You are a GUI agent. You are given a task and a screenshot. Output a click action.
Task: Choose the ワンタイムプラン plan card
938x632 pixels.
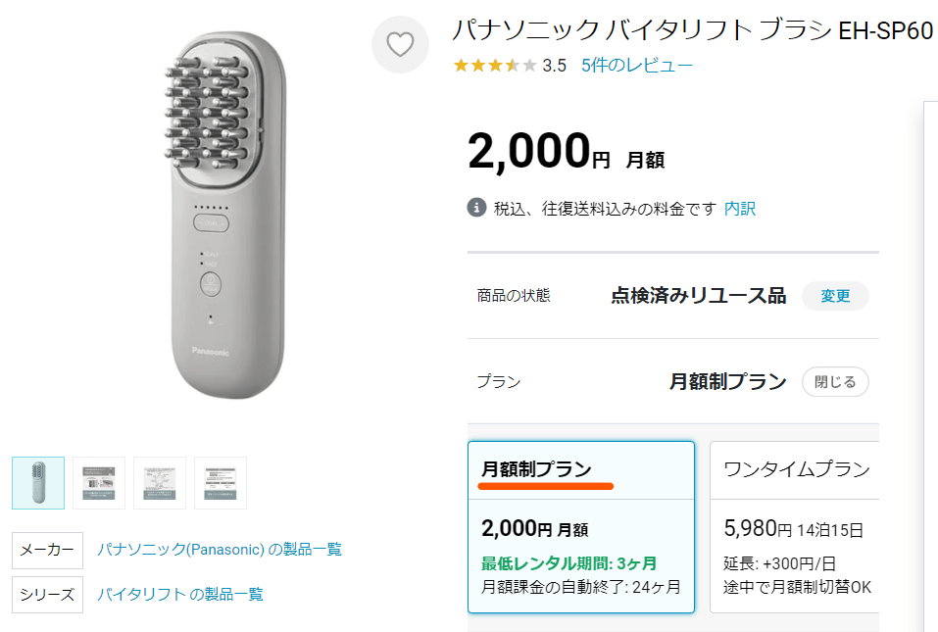pyautogui.click(x=794, y=527)
